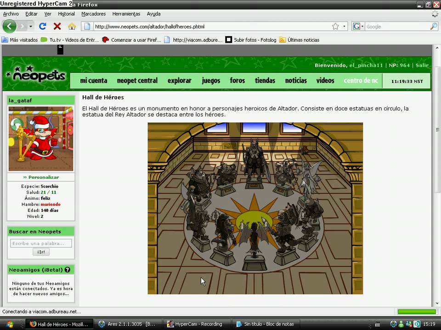Click the Firefox back arrow button
Image resolution: width=441 pixels, height=330 pixels.
[9, 27]
